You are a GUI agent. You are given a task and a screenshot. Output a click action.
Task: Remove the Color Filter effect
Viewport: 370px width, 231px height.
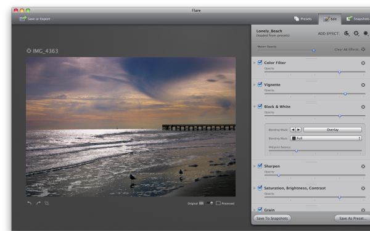[x=363, y=63]
